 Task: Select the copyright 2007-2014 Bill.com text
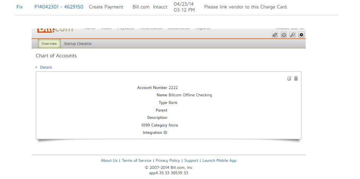click(x=169, y=168)
